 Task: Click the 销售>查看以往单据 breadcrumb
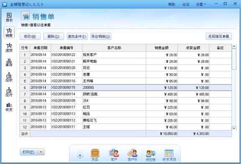tap(36, 25)
